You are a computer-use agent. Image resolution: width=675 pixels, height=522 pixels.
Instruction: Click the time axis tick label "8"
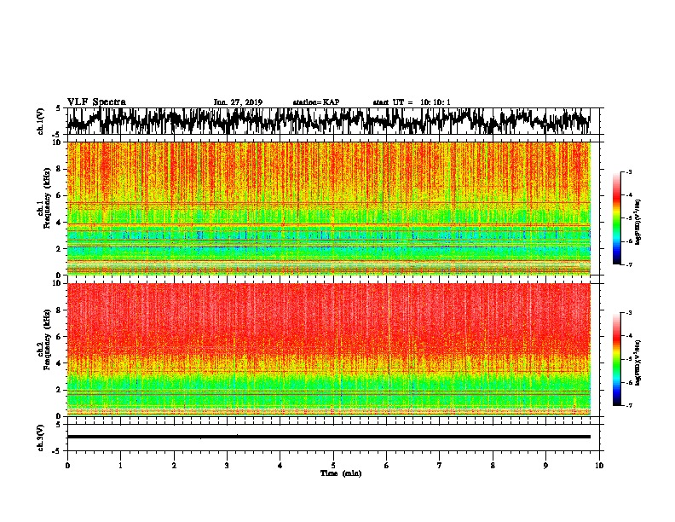point(493,466)
